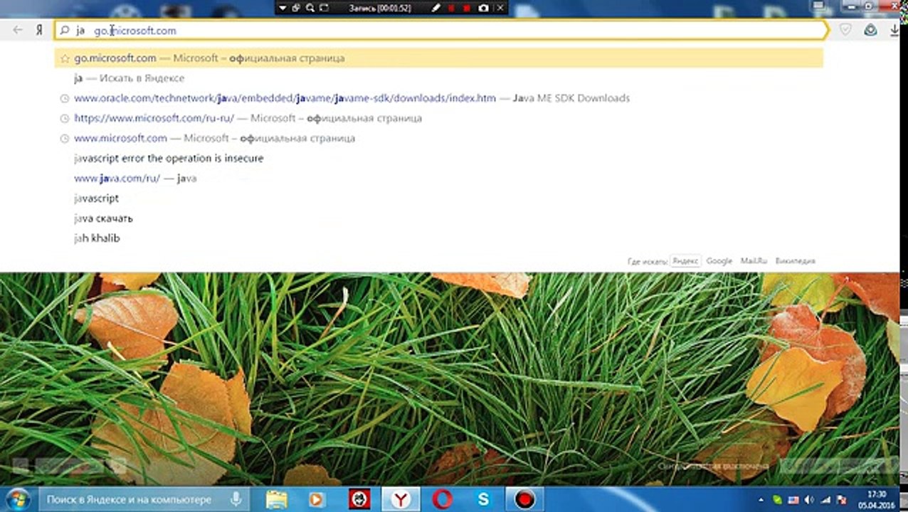Open the Turbo mode rocket icon
908x512 pixels.
(870, 30)
